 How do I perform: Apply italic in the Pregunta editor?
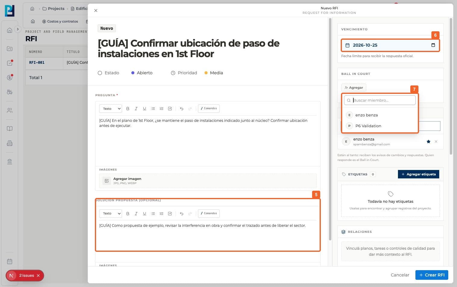coord(136,109)
